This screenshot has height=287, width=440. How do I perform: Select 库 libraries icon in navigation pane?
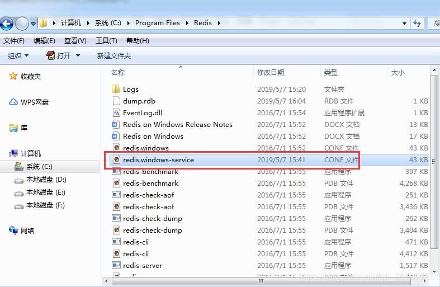pyautogui.click(x=13, y=128)
